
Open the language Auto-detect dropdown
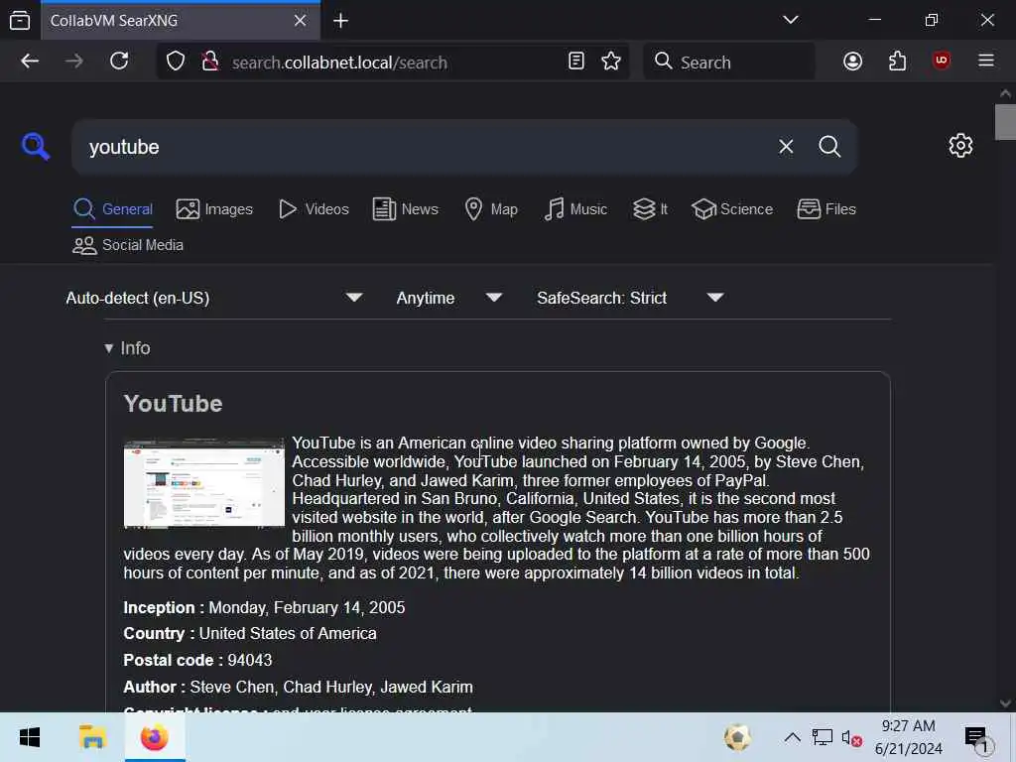pyautogui.click(x=214, y=298)
